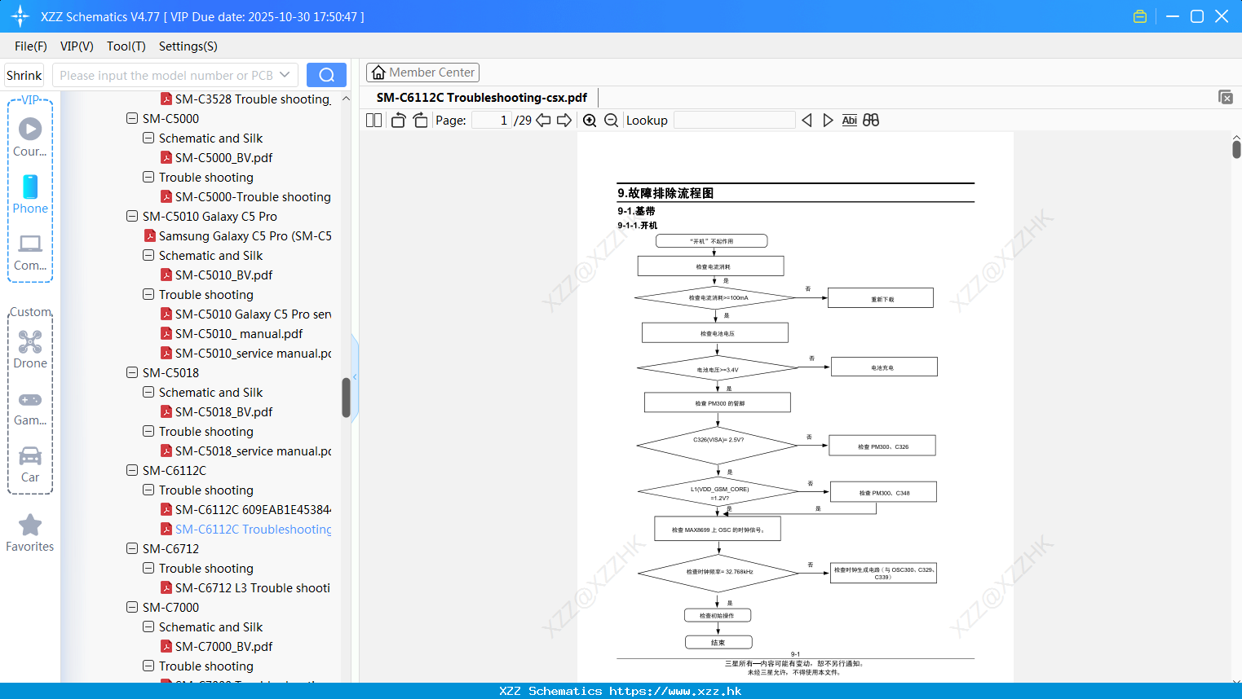Toggle the Abi text match option

pos(849,120)
